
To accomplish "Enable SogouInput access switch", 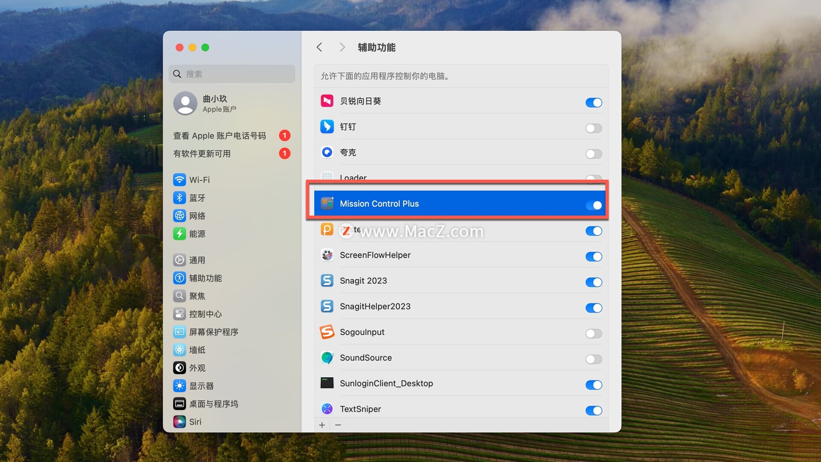I will (594, 334).
